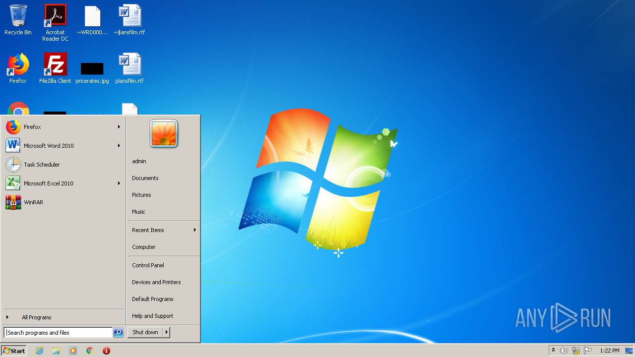Viewport: 635px width, 357px height.
Task: Open Windows Explorer folder on the taskbar
Action: [x=56, y=351]
